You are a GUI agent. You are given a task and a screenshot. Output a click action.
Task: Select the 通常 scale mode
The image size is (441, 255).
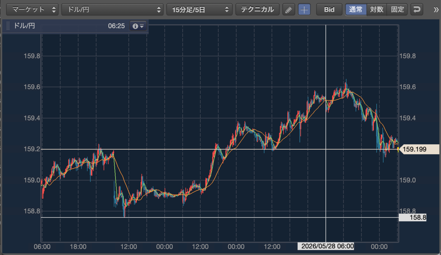click(x=356, y=10)
